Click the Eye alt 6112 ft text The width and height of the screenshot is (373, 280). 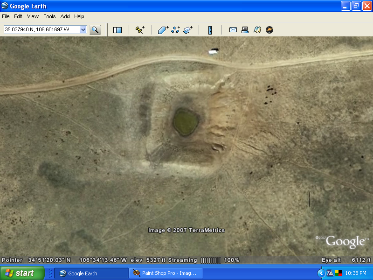pos(346,260)
